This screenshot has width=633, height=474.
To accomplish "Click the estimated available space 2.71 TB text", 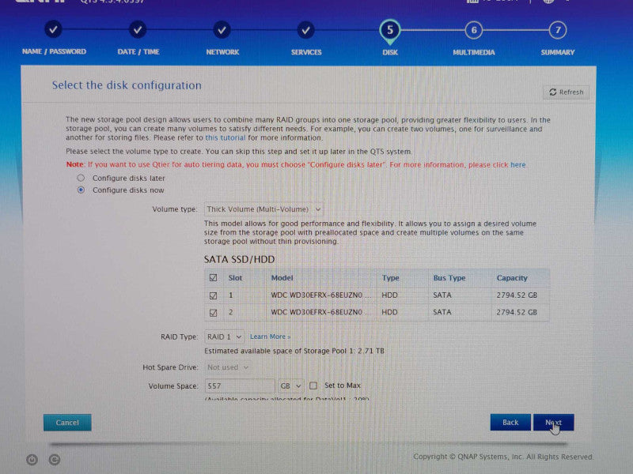I will (x=294, y=351).
